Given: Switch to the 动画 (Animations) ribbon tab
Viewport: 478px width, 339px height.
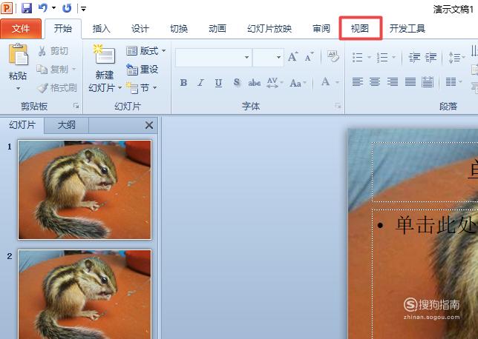Looking at the screenshot, I should pyautogui.click(x=217, y=29).
